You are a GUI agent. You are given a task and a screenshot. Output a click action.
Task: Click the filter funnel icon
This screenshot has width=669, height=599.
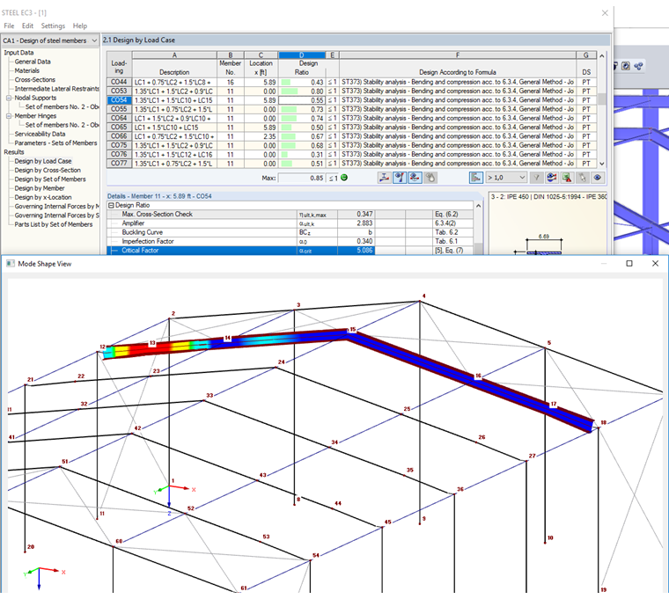(536, 178)
